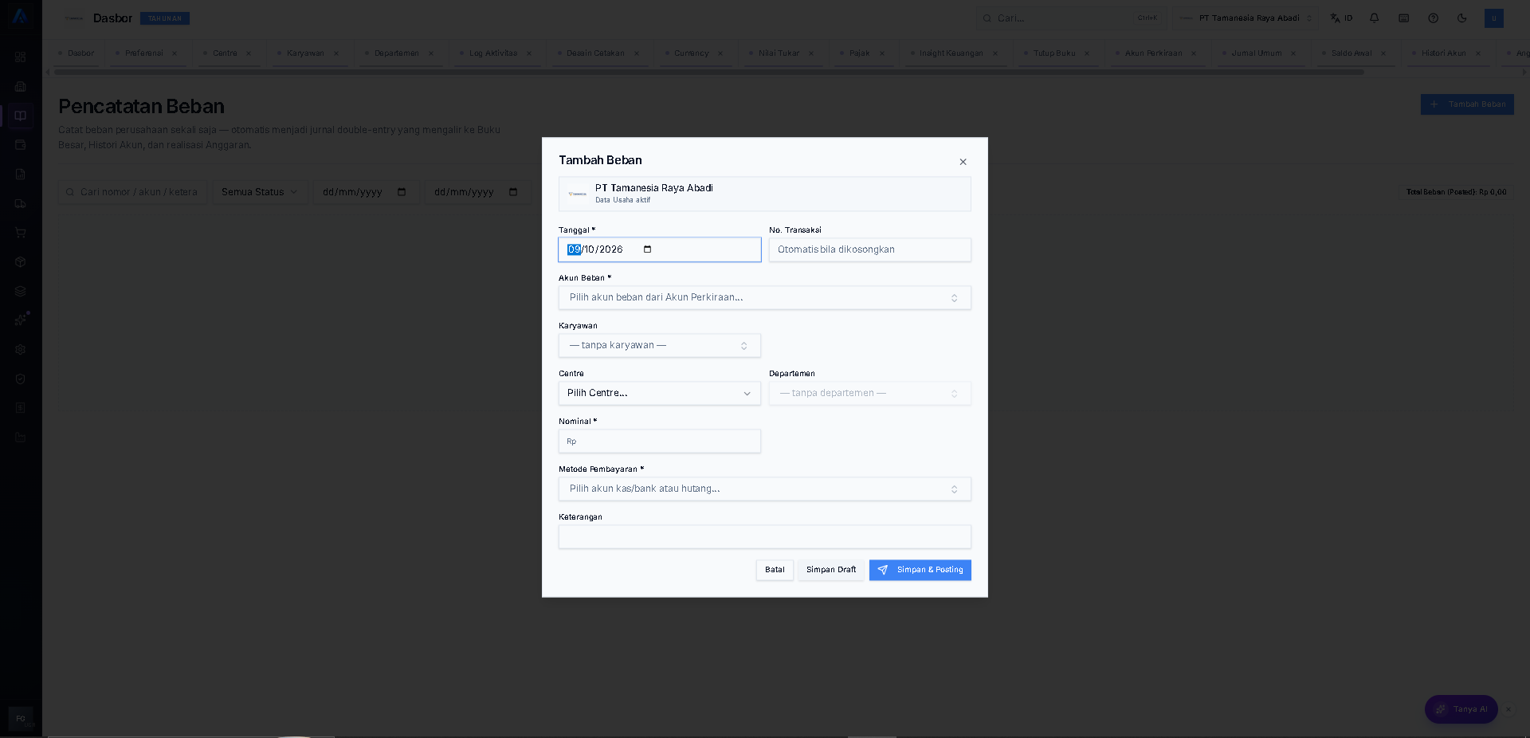Open the Departemen dropdown
This screenshot has height=738, width=1530.
(869, 393)
